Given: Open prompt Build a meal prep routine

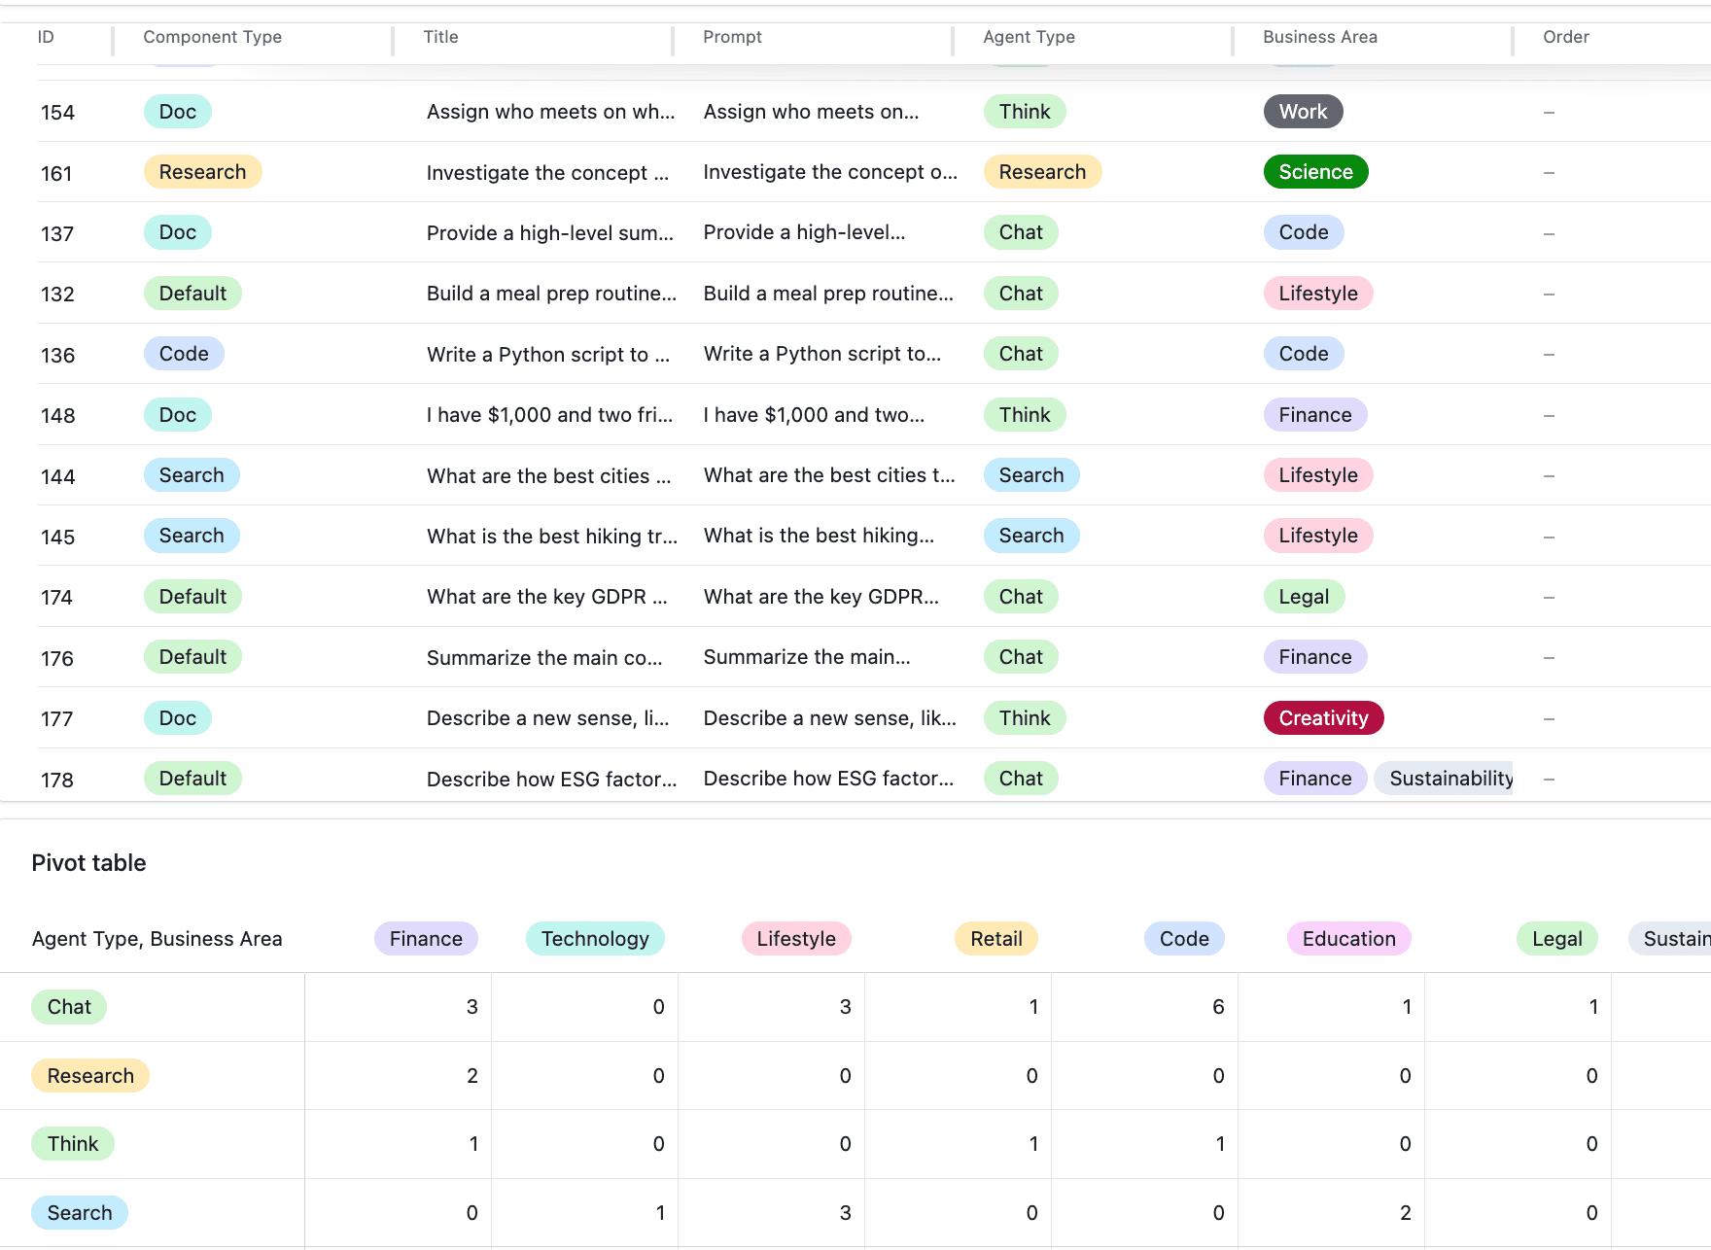Looking at the screenshot, I should [x=828, y=294].
